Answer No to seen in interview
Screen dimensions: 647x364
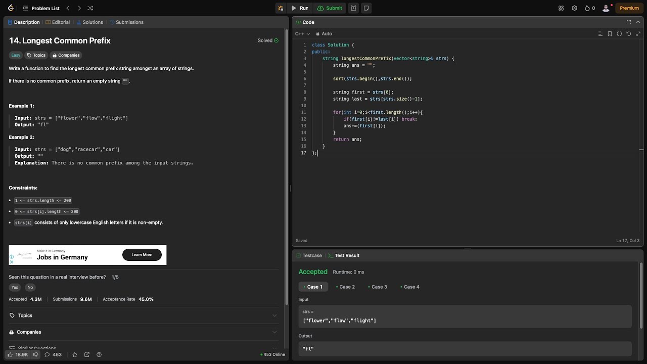click(30, 287)
